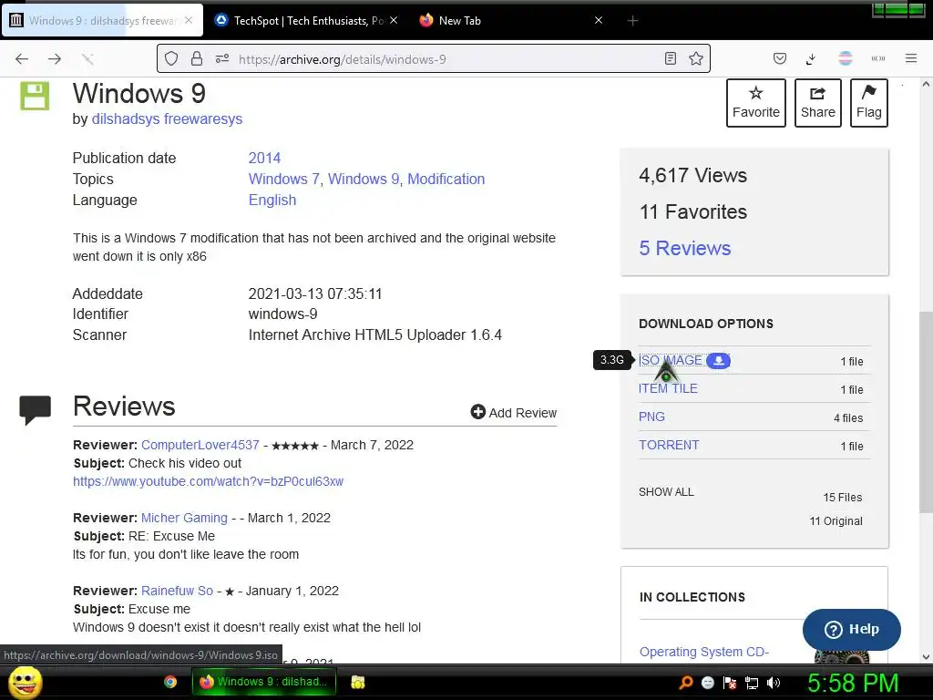This screenshot has height=700, width=933.
Task: Download the ISO IMAGE file
Action: (x=671, y=360)
